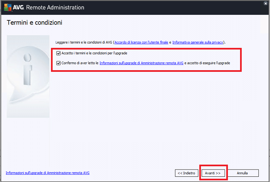
Task: Open 'Accordo di licenza con l'utente finale' link
Action: click(141, 42)
